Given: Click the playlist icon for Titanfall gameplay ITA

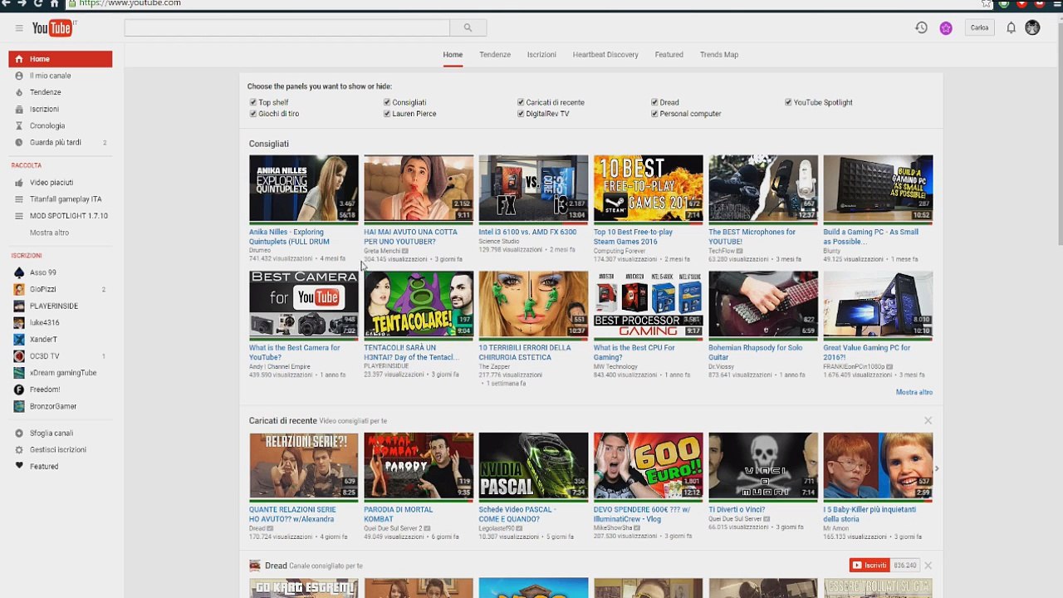Looking at the screenshot, I should [19, 199].
